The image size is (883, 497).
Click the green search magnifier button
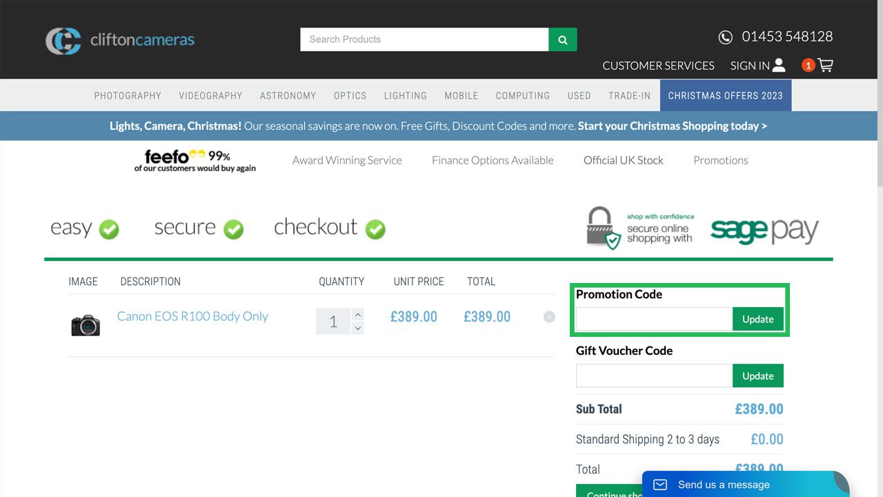563,39
